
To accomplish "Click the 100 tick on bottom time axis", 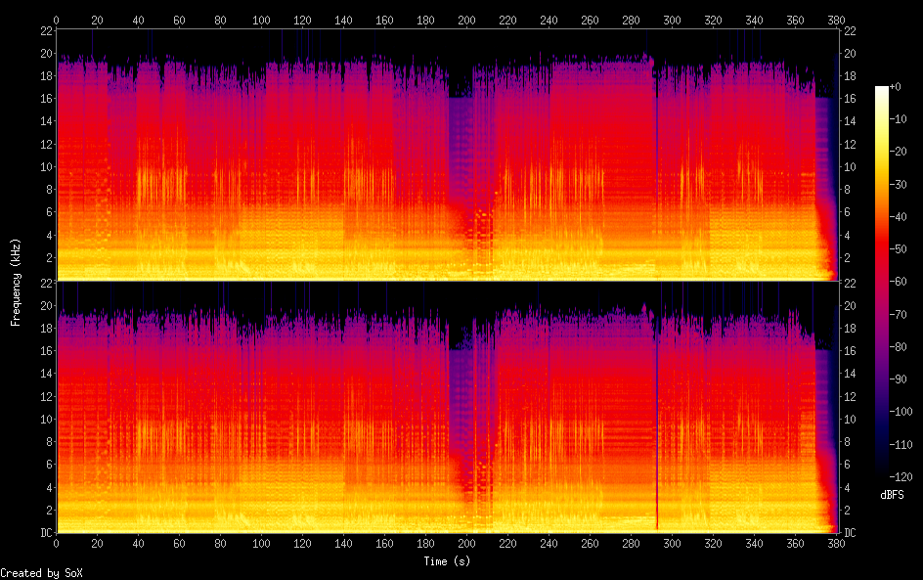I will click(261, 543).
